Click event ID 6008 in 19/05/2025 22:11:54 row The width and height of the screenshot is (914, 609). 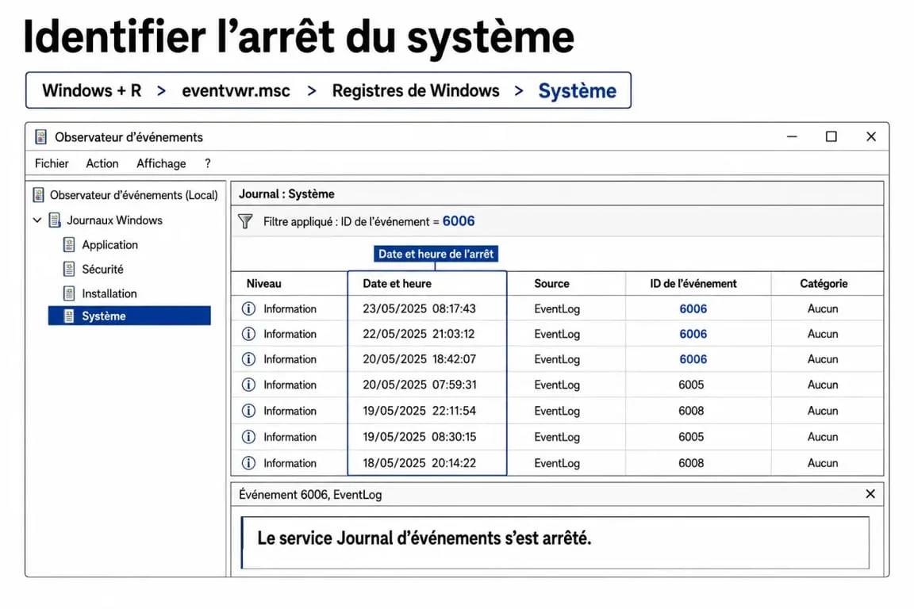tap(691, 411)
